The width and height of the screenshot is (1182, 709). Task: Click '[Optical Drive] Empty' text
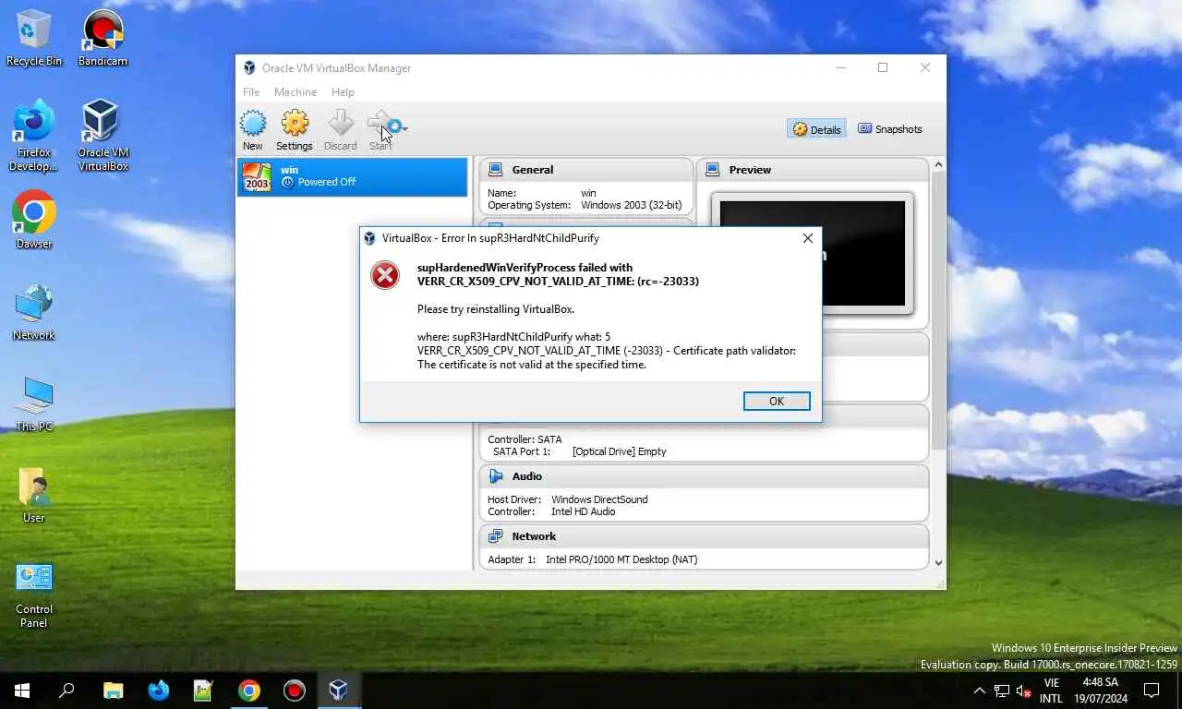(619, 451)
